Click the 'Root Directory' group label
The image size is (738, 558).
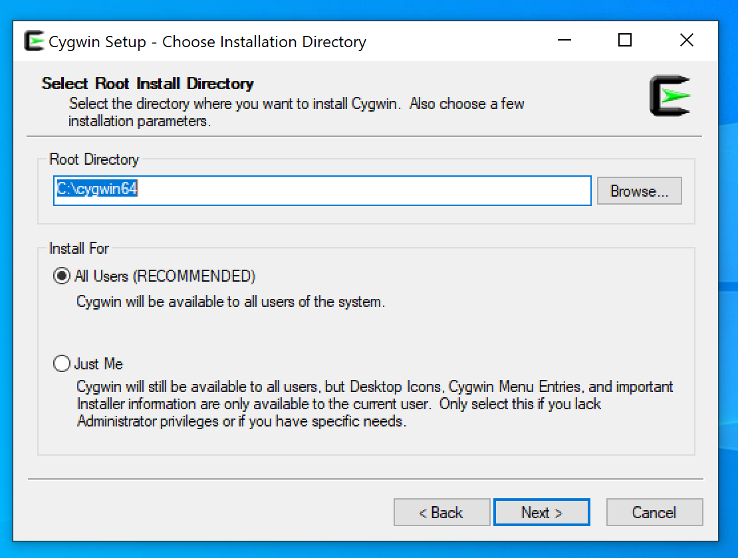click(94, 159)
